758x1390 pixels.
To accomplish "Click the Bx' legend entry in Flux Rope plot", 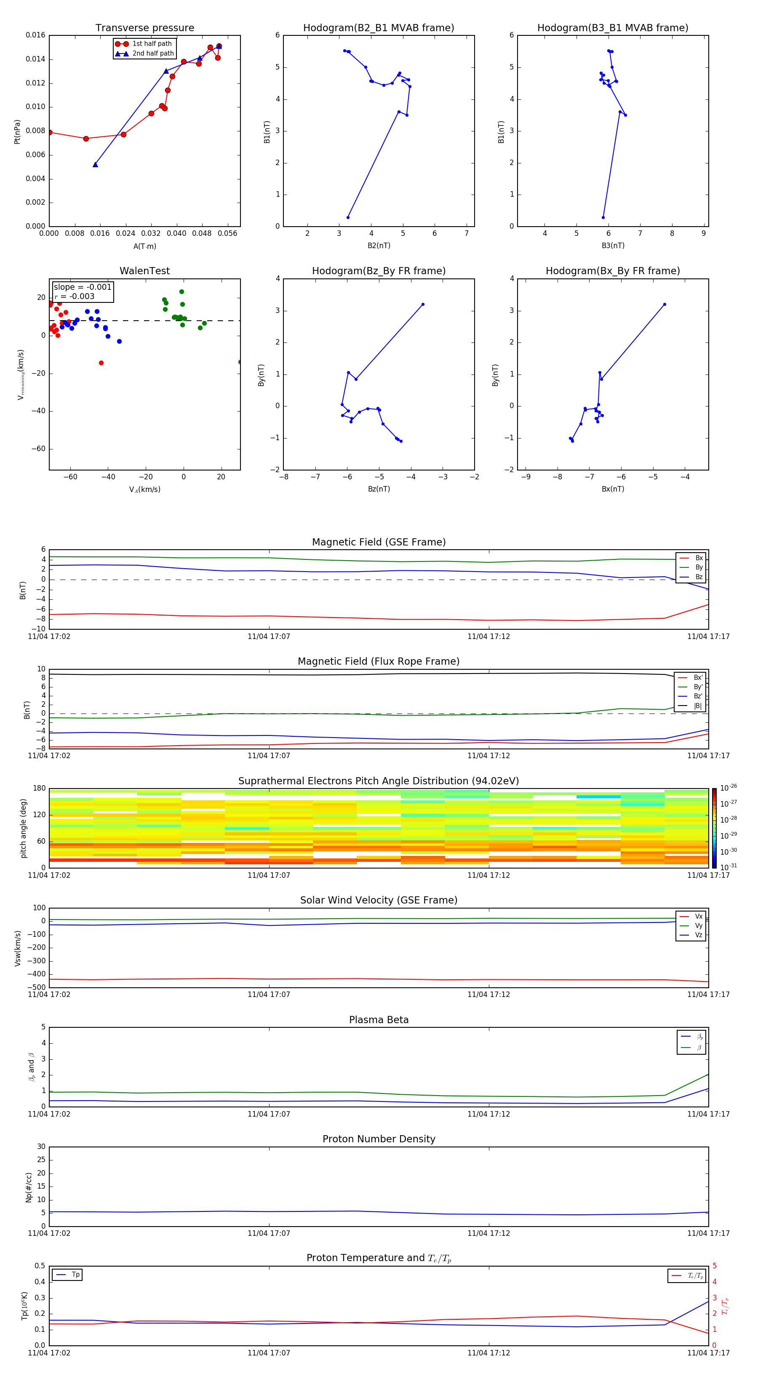I will [x=691, y=678].
